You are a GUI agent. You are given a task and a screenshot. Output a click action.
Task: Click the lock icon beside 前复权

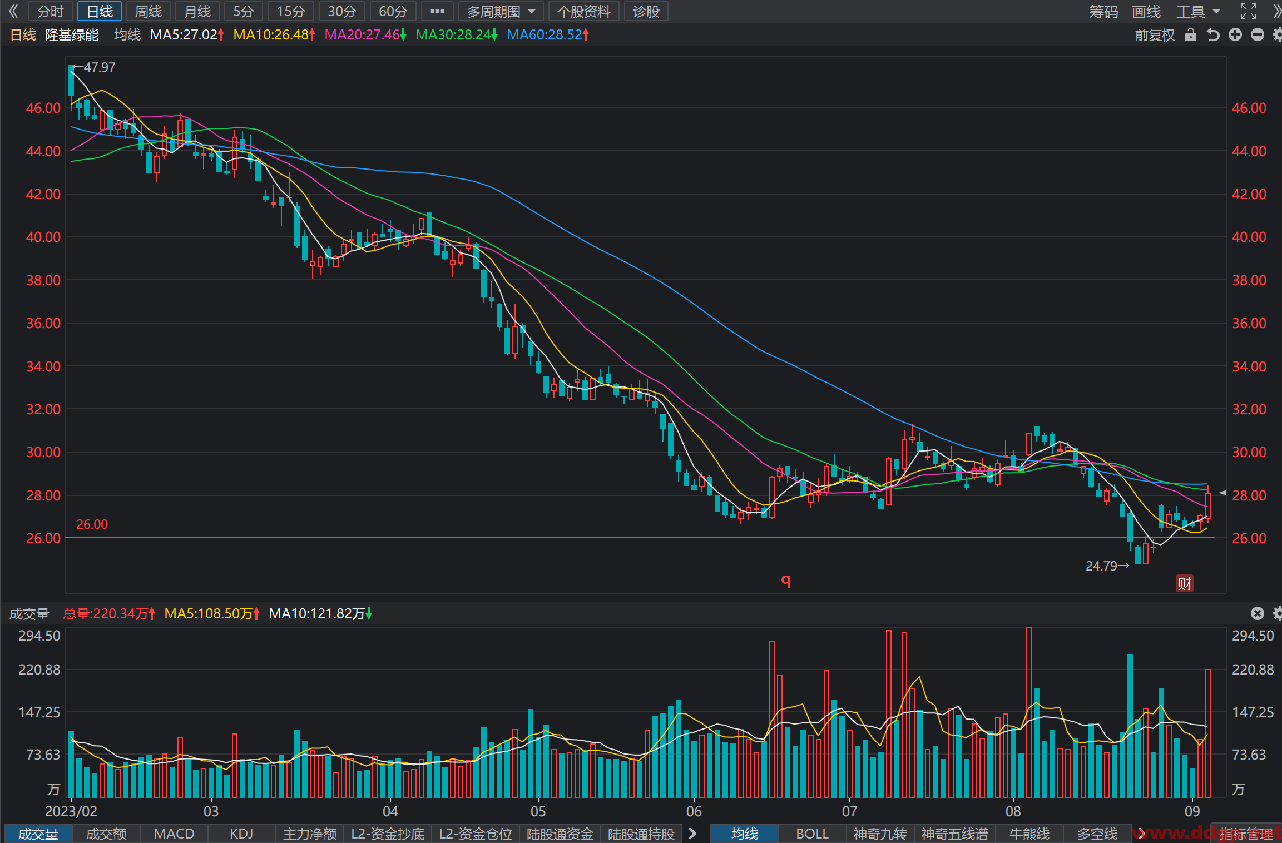click(1190, 35)
